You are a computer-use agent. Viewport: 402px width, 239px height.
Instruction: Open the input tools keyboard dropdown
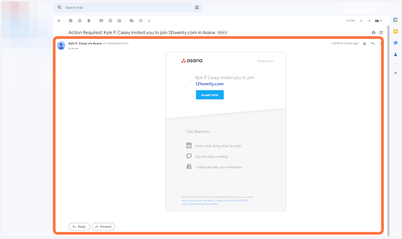pos(378,21)
